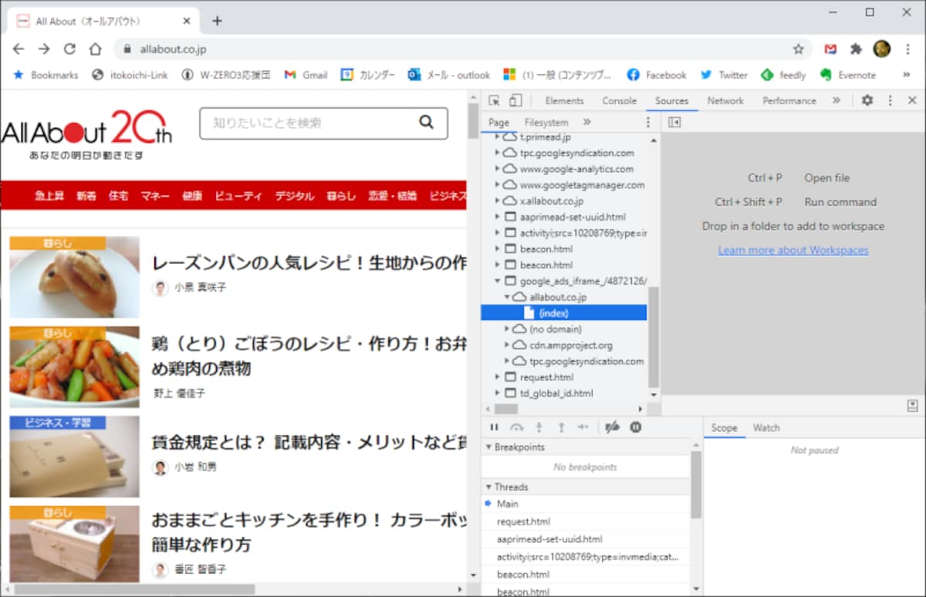
Task: Reload the All About page
Action: 69,49
